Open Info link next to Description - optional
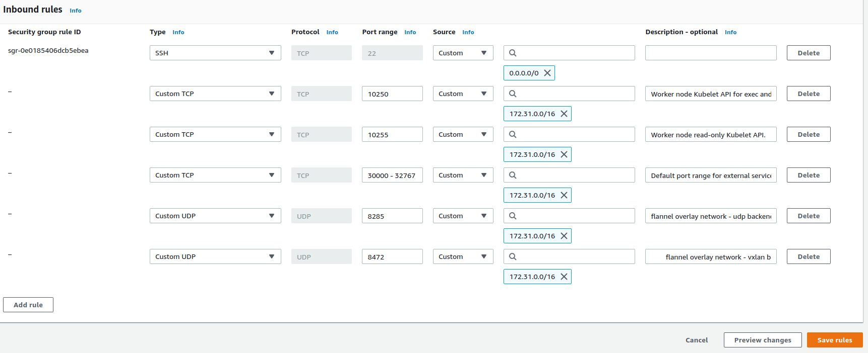The image size is (868, 353). click(x=731, y=32)
